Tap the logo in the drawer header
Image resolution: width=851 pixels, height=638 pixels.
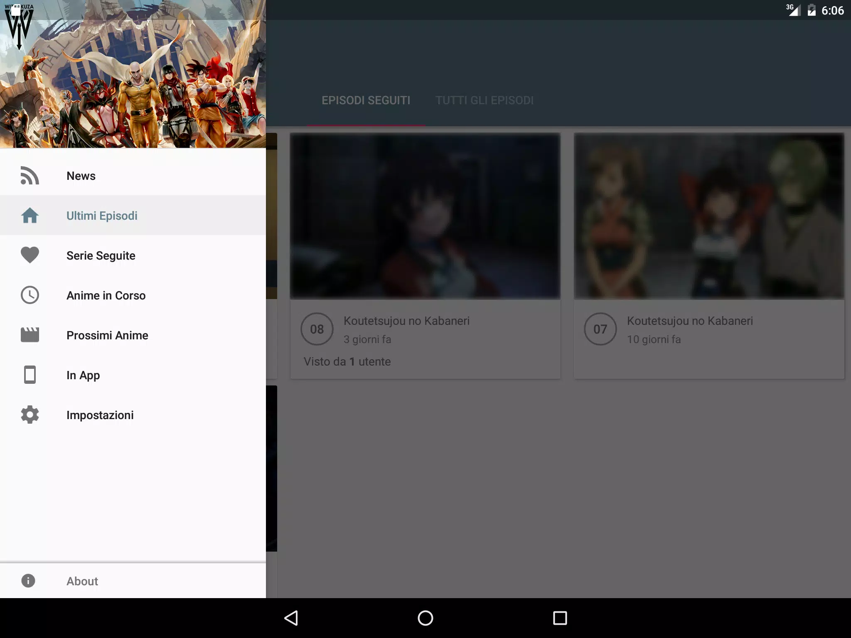click(x=19, y=27)
